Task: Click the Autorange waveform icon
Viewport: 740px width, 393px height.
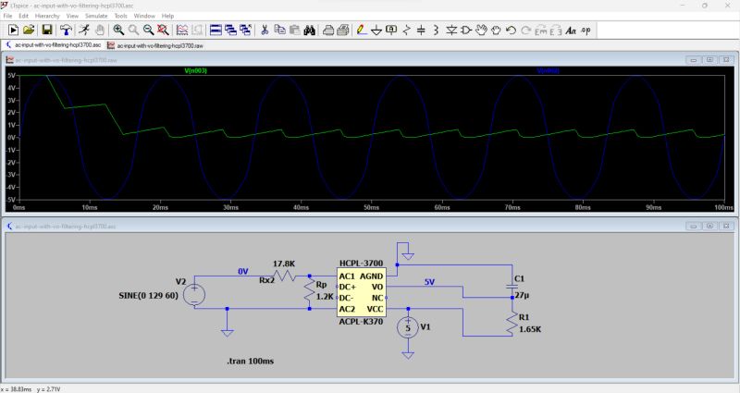Action: point(182,31)
